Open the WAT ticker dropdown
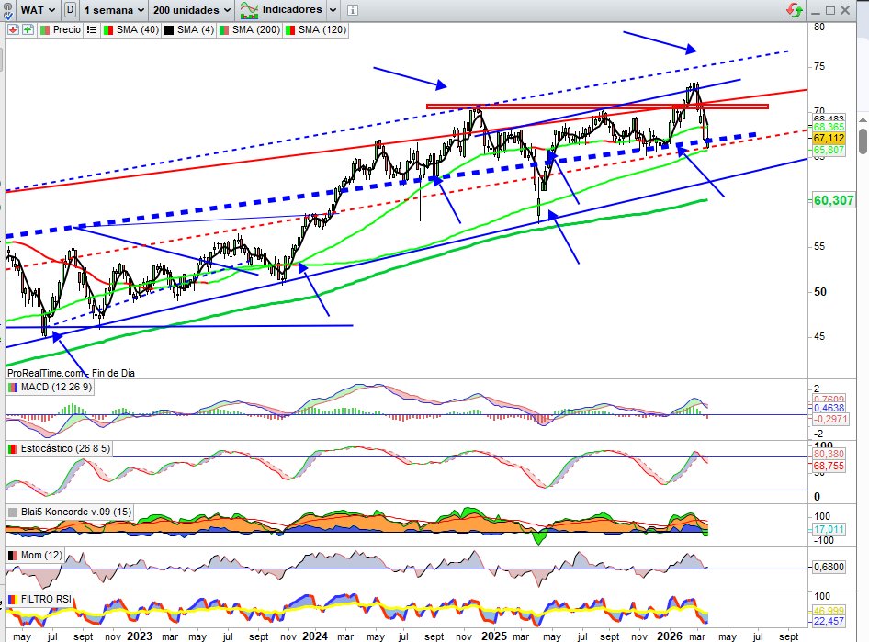 pos(39,10)
